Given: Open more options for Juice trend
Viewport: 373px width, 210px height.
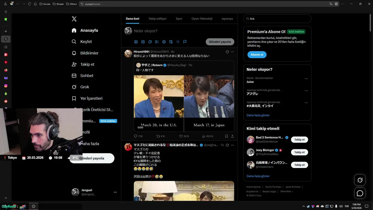Looking at the screenshot, I should pos(306,79).
